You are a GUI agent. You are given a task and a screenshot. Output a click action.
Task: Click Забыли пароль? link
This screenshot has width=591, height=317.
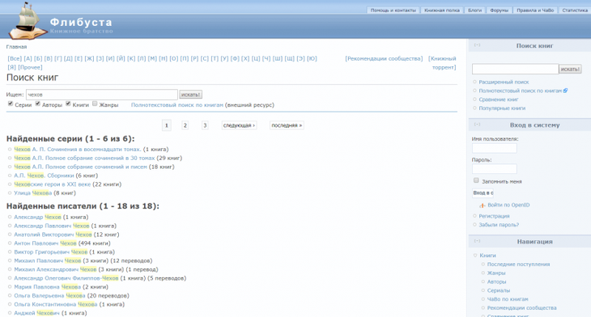[x=499, y=225]
